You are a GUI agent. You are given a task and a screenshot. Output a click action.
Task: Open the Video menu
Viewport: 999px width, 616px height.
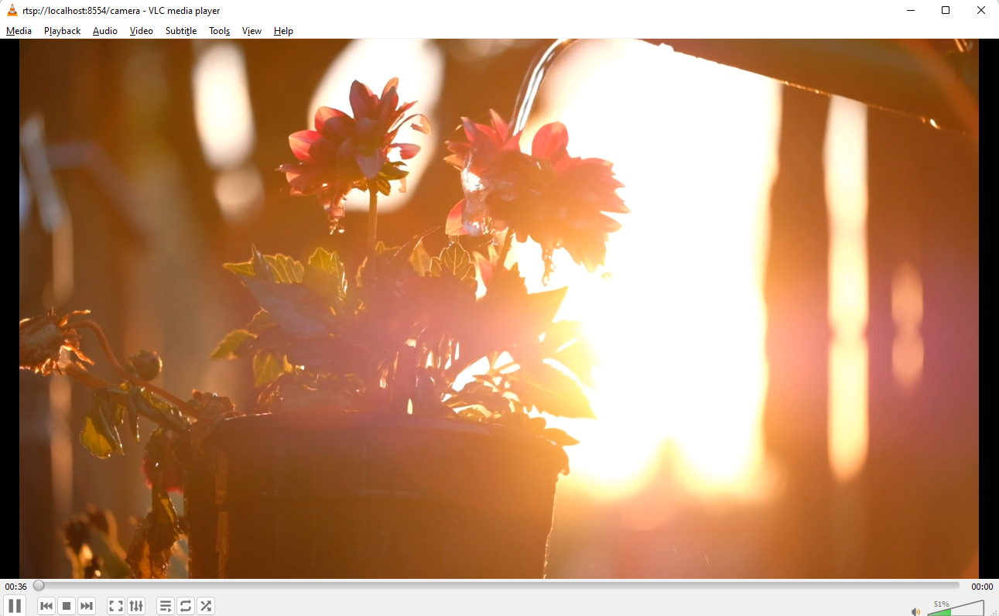pyautogui.click(x=142, y=31)
